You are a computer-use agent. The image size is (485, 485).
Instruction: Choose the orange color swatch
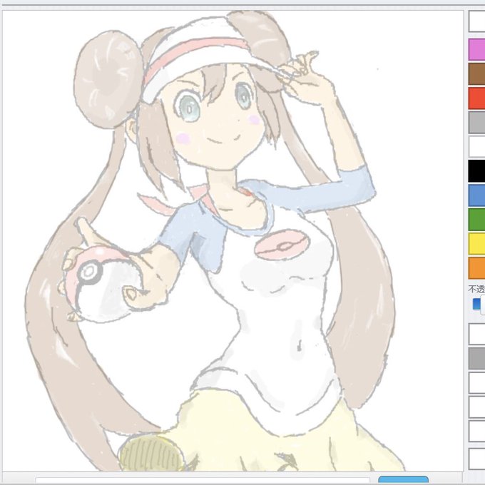(x=476, y=268)
